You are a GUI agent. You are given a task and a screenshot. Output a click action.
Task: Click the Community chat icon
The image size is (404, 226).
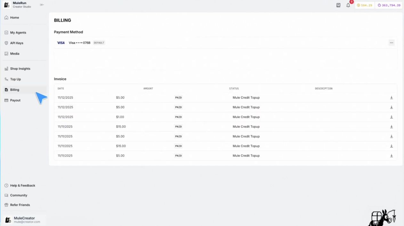tap(6, 195)
